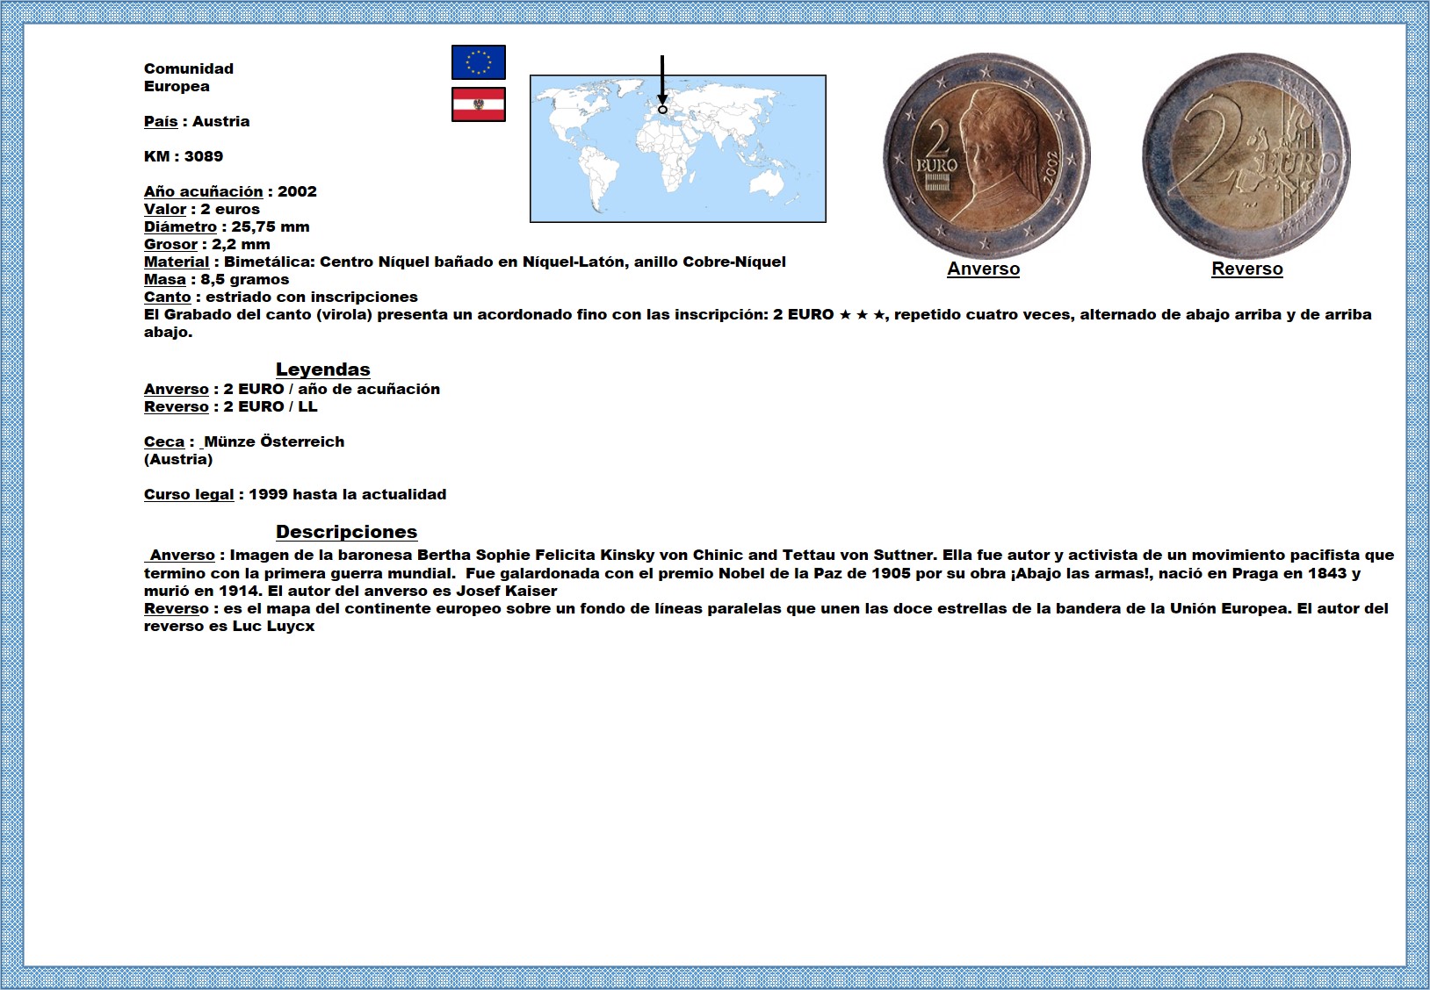The width and height of the screenshot is (1430, 990).
Task: Click 'El Grabado del canto (virola)' sentence
Action: (x=758, y=323)
